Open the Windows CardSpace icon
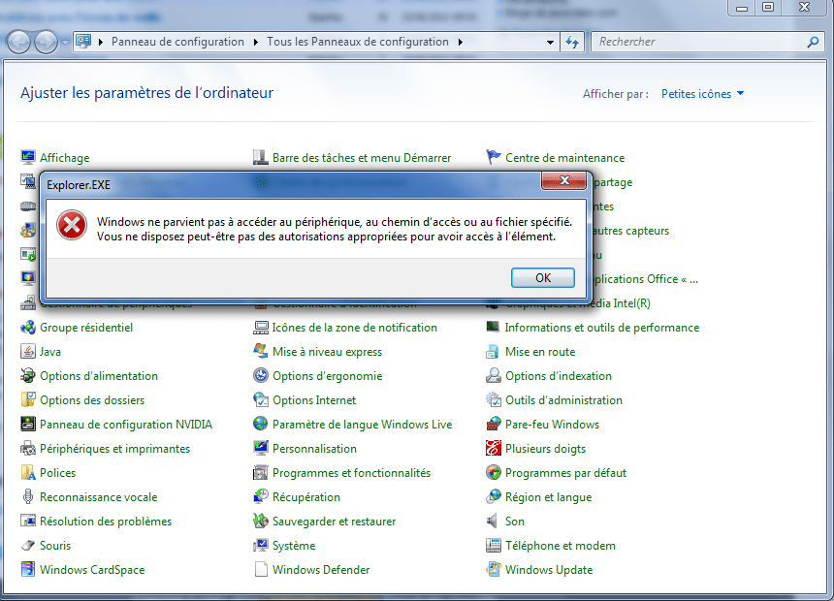Image resolution: width=834 pixels, height=601 pixels. pyautogui.click(x=28, y=569)
